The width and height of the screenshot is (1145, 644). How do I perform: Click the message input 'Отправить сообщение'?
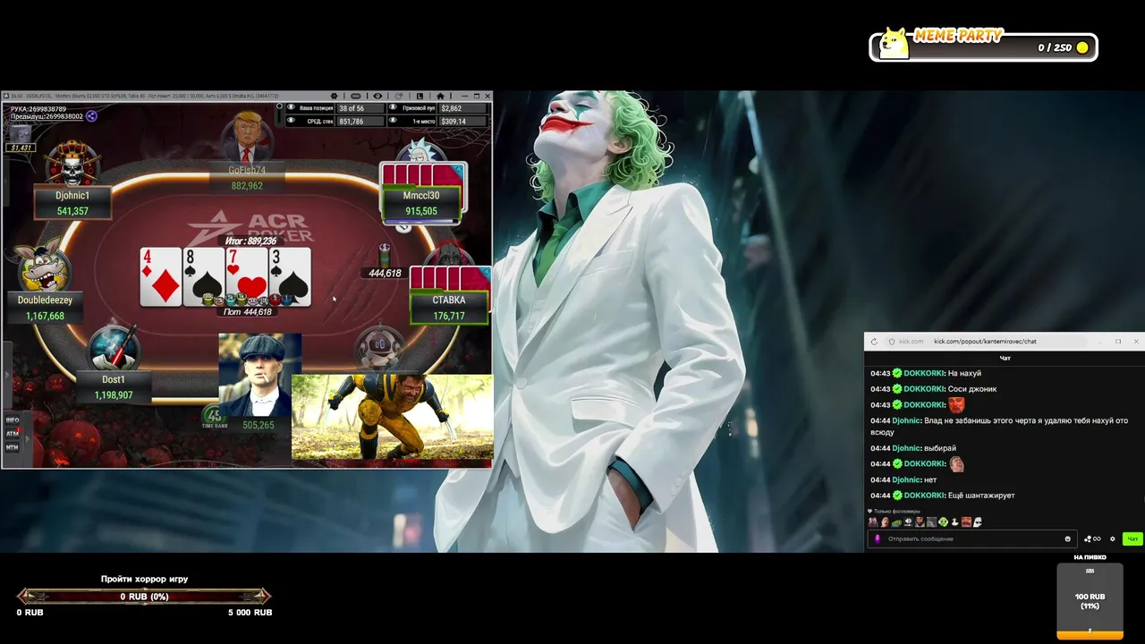click(971, 538)
